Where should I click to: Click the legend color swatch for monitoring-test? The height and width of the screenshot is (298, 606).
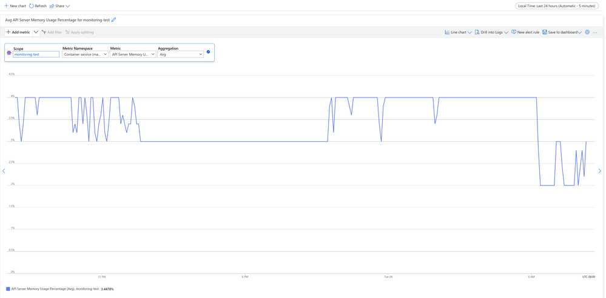(x=8, y=289)
